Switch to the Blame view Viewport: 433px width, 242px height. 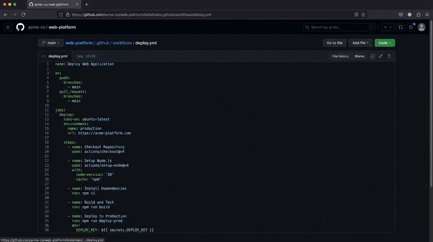(x=359, y=56)
